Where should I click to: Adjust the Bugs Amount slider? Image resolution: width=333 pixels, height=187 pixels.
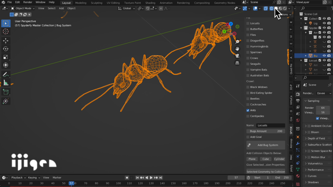pyautogui.click(x=266, y=131)
